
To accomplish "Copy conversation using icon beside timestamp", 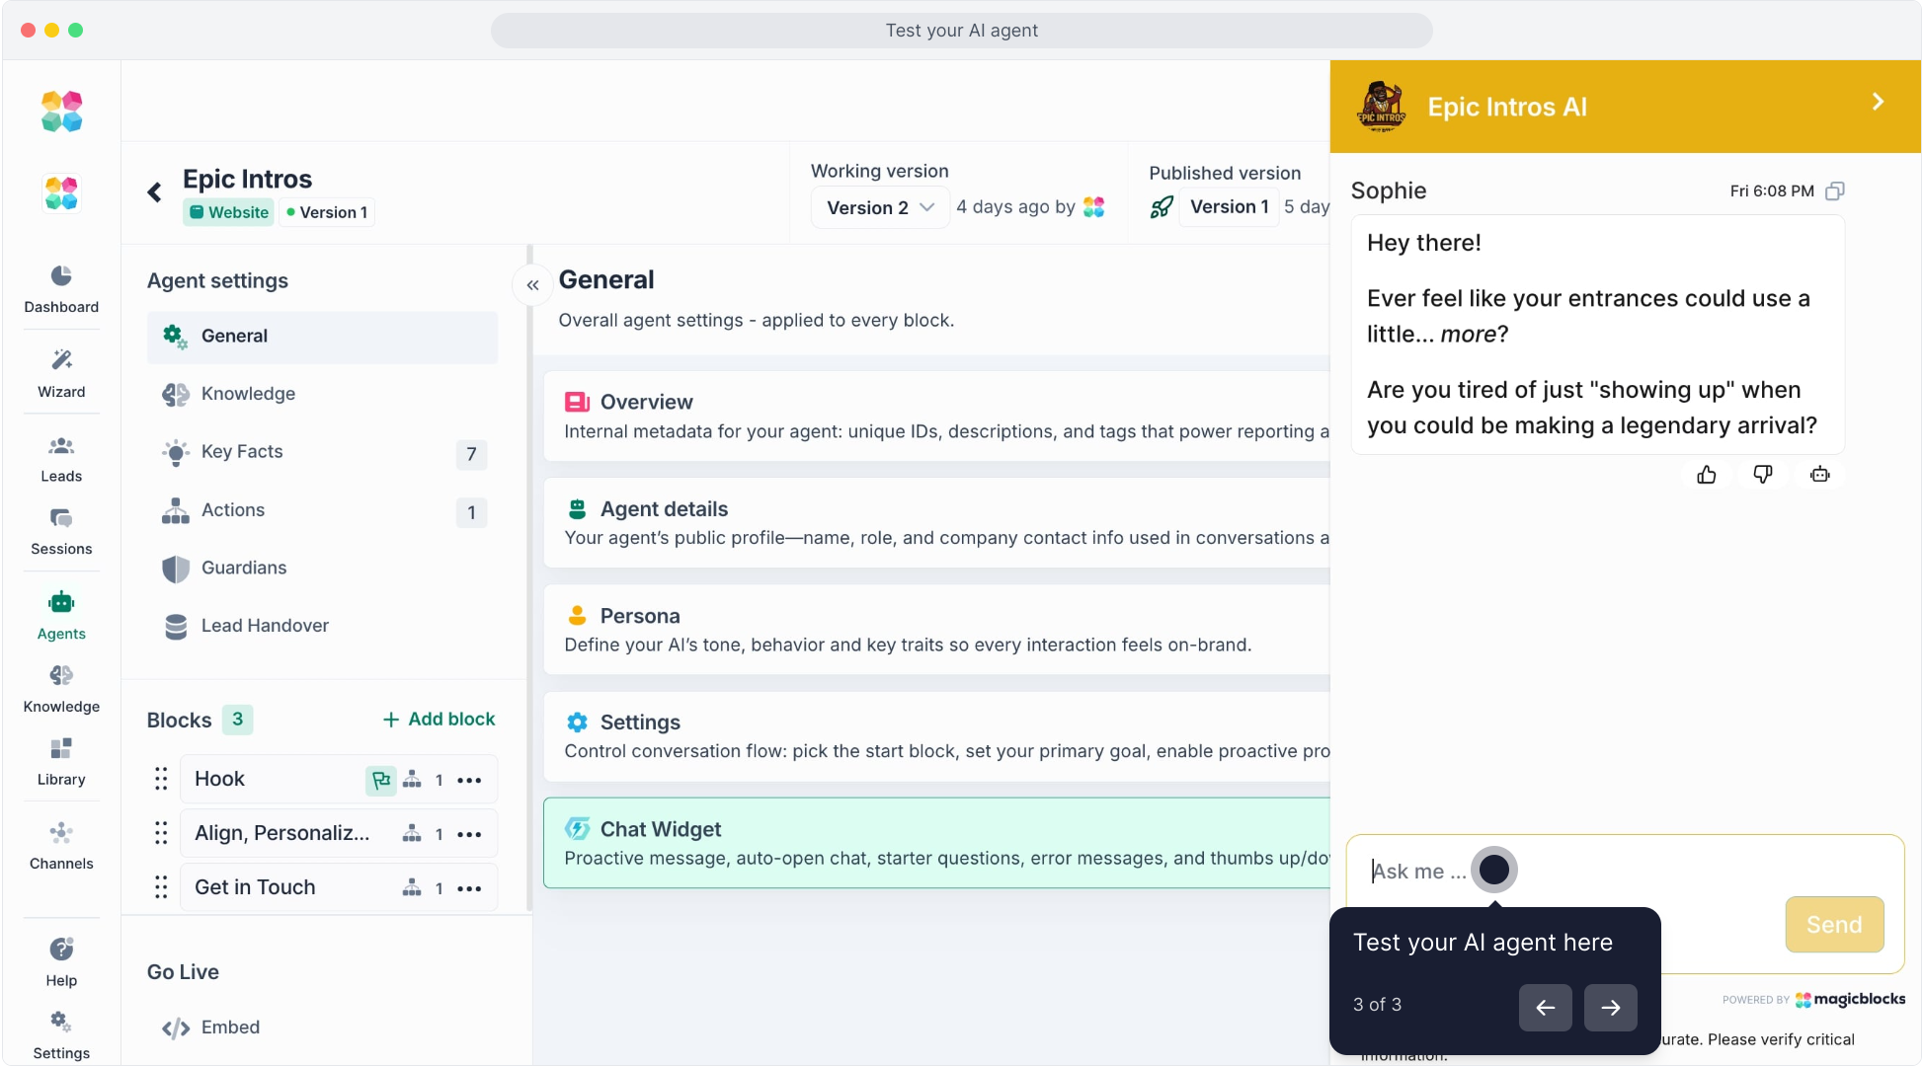I will pyautogui.click(x=1835, y=190).
